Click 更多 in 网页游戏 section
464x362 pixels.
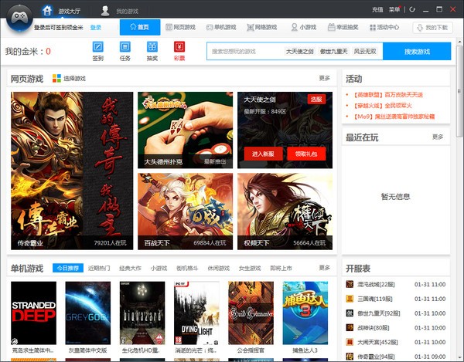click(324, 78)
